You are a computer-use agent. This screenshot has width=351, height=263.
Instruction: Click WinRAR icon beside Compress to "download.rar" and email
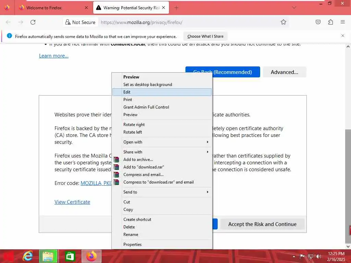click(116, 182)
